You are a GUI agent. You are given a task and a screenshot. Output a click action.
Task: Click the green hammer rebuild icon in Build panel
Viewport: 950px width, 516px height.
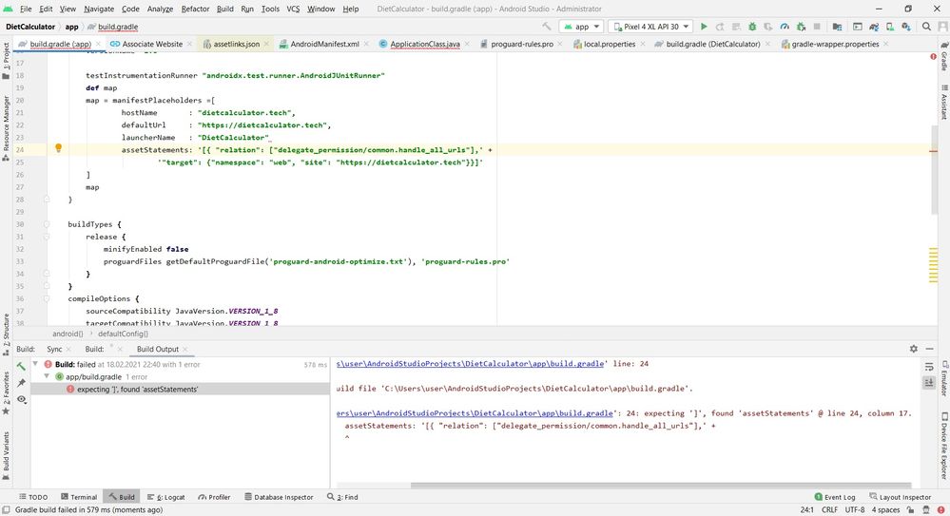(21, 366)
